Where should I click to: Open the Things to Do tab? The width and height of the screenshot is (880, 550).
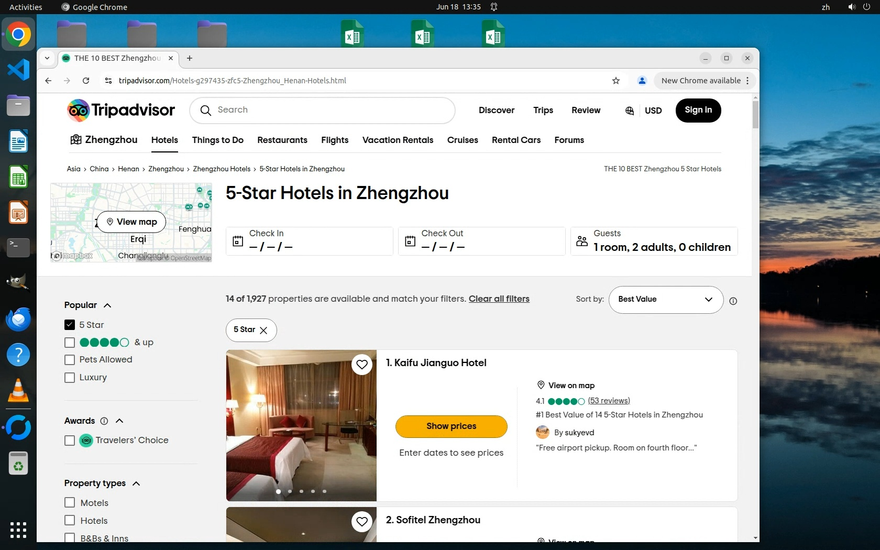pyautogui.click(x=217, y=140)
